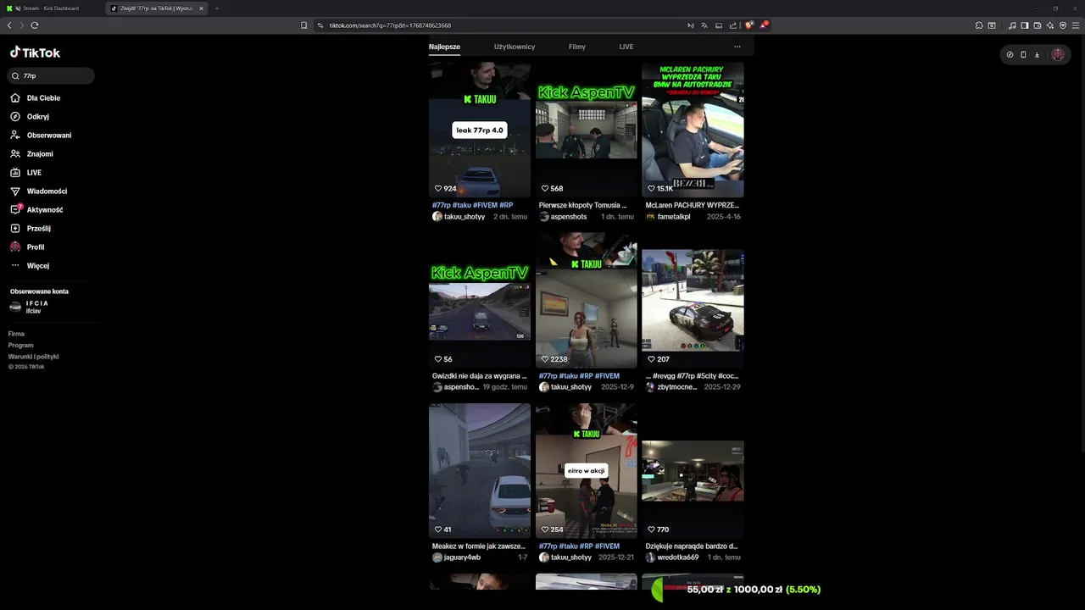Open Wiadomości messages
Screen dimensions: 1085x610
[x=38, y=191]
